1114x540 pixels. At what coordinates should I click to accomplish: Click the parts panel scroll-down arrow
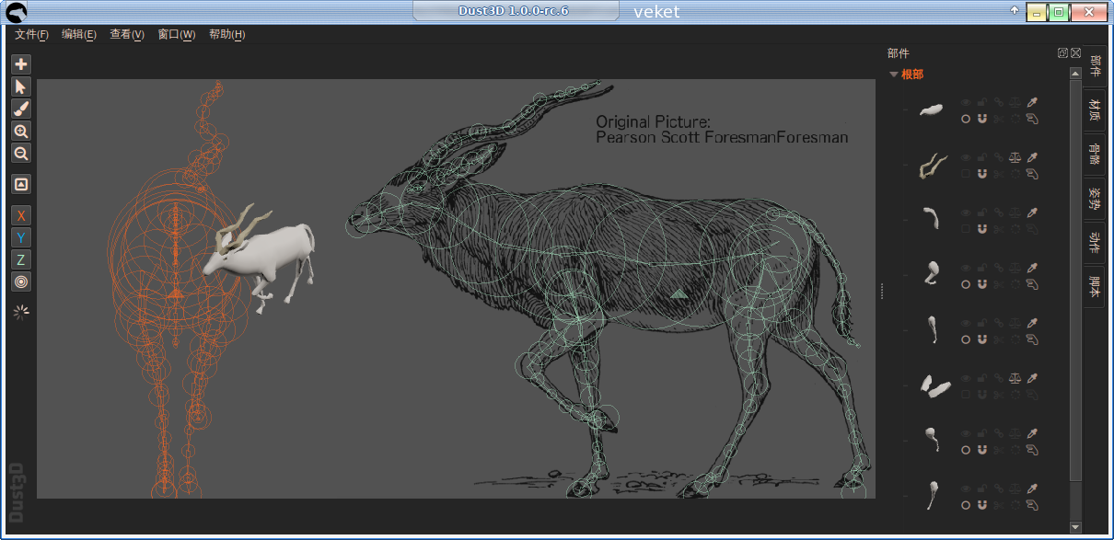(x=1075, y=526)
